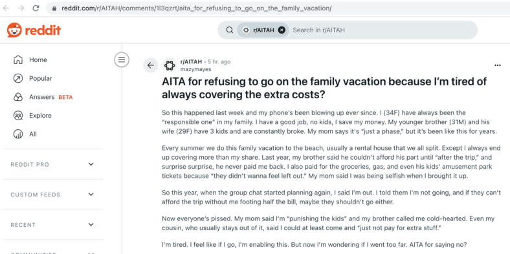Image resolution: width=510 pixels, height=254 pixels.
Task: Expand the REDDIT PRO section
Action: click(91, 164)
